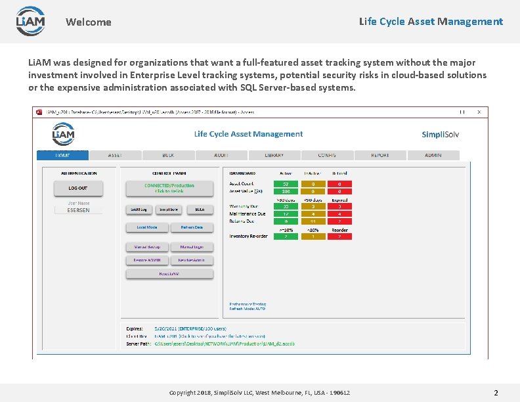Open the SimpliSolv logo link at top right
520x402 pixels.
pyautogui.click(x=440, y=135)
